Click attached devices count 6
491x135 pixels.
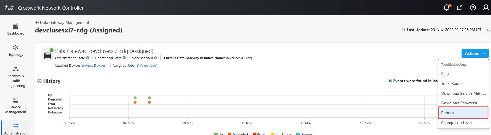tap(83, 65)
